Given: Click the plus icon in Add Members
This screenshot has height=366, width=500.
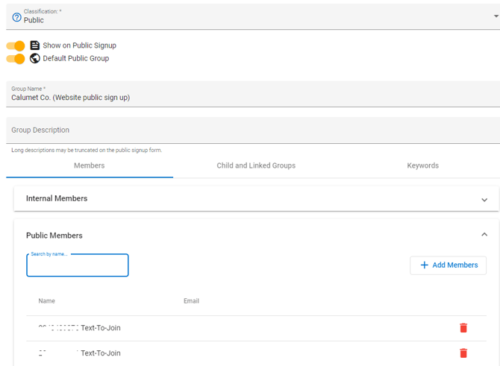Looking at the screenshot, I should click(x=424, y=265).
